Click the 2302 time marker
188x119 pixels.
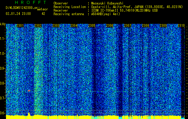tap(38, 25)
